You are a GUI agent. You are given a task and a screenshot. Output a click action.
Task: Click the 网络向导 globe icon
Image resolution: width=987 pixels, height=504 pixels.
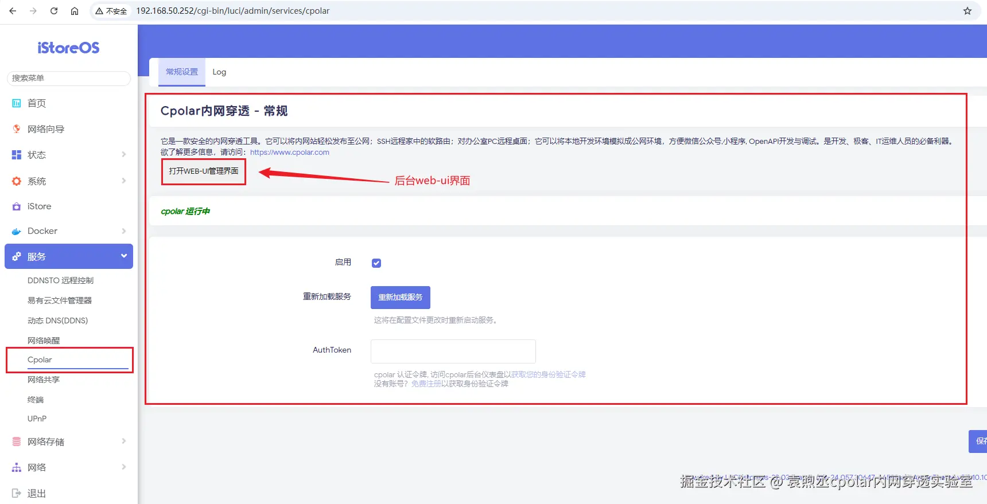(17, 129)
